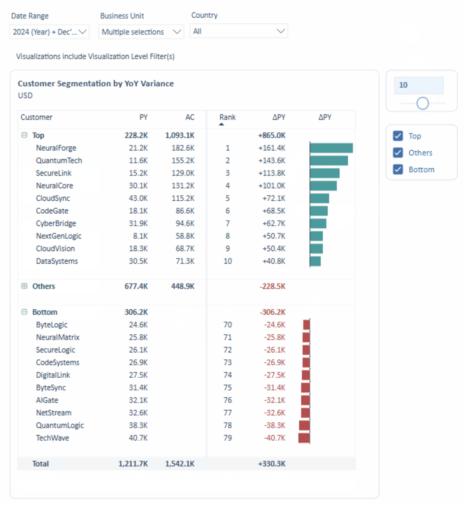Select the TechWave customer row
Screen dimensions: 464x510
[186, 438]
